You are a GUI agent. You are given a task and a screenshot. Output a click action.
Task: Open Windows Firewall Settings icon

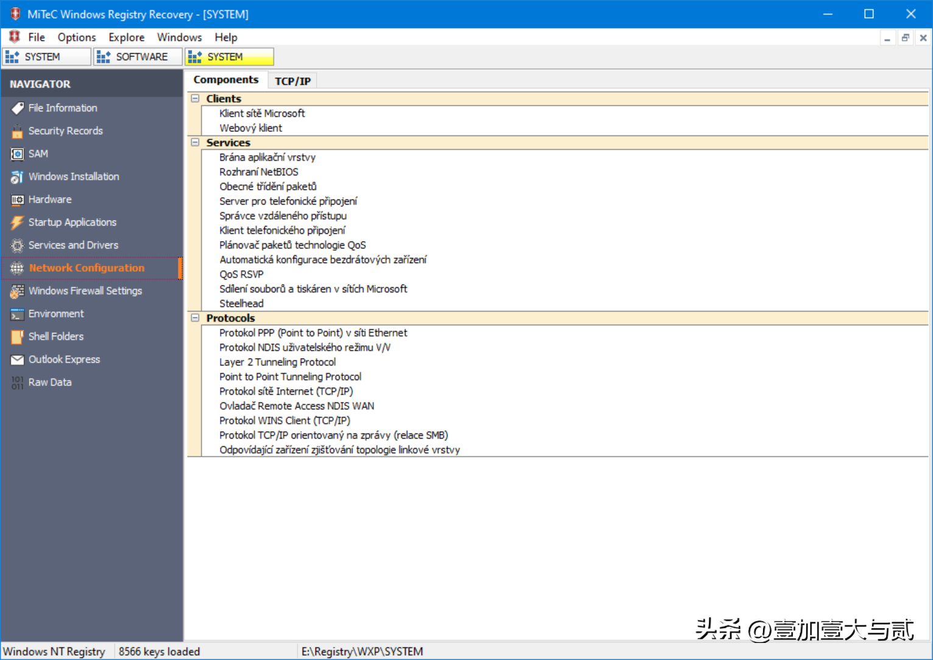(x=17, y=291)
